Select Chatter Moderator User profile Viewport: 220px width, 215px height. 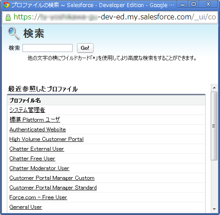click(x=39, y=168)
